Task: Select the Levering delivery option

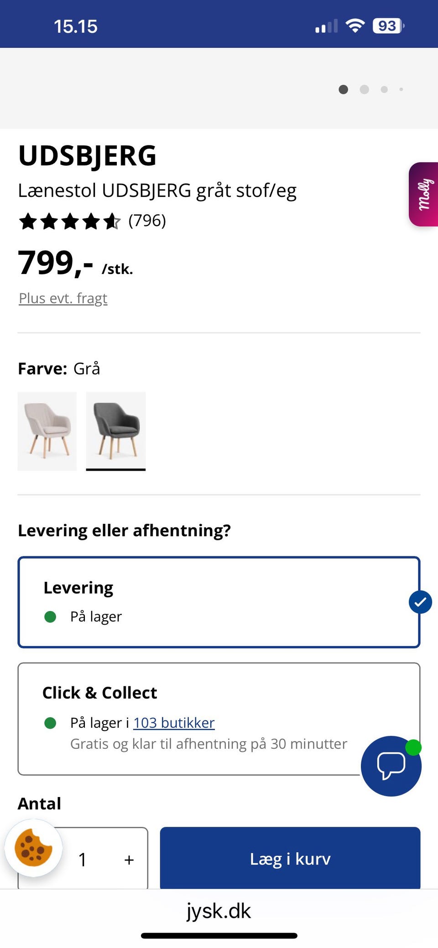Action: click(x=219, y=601)
